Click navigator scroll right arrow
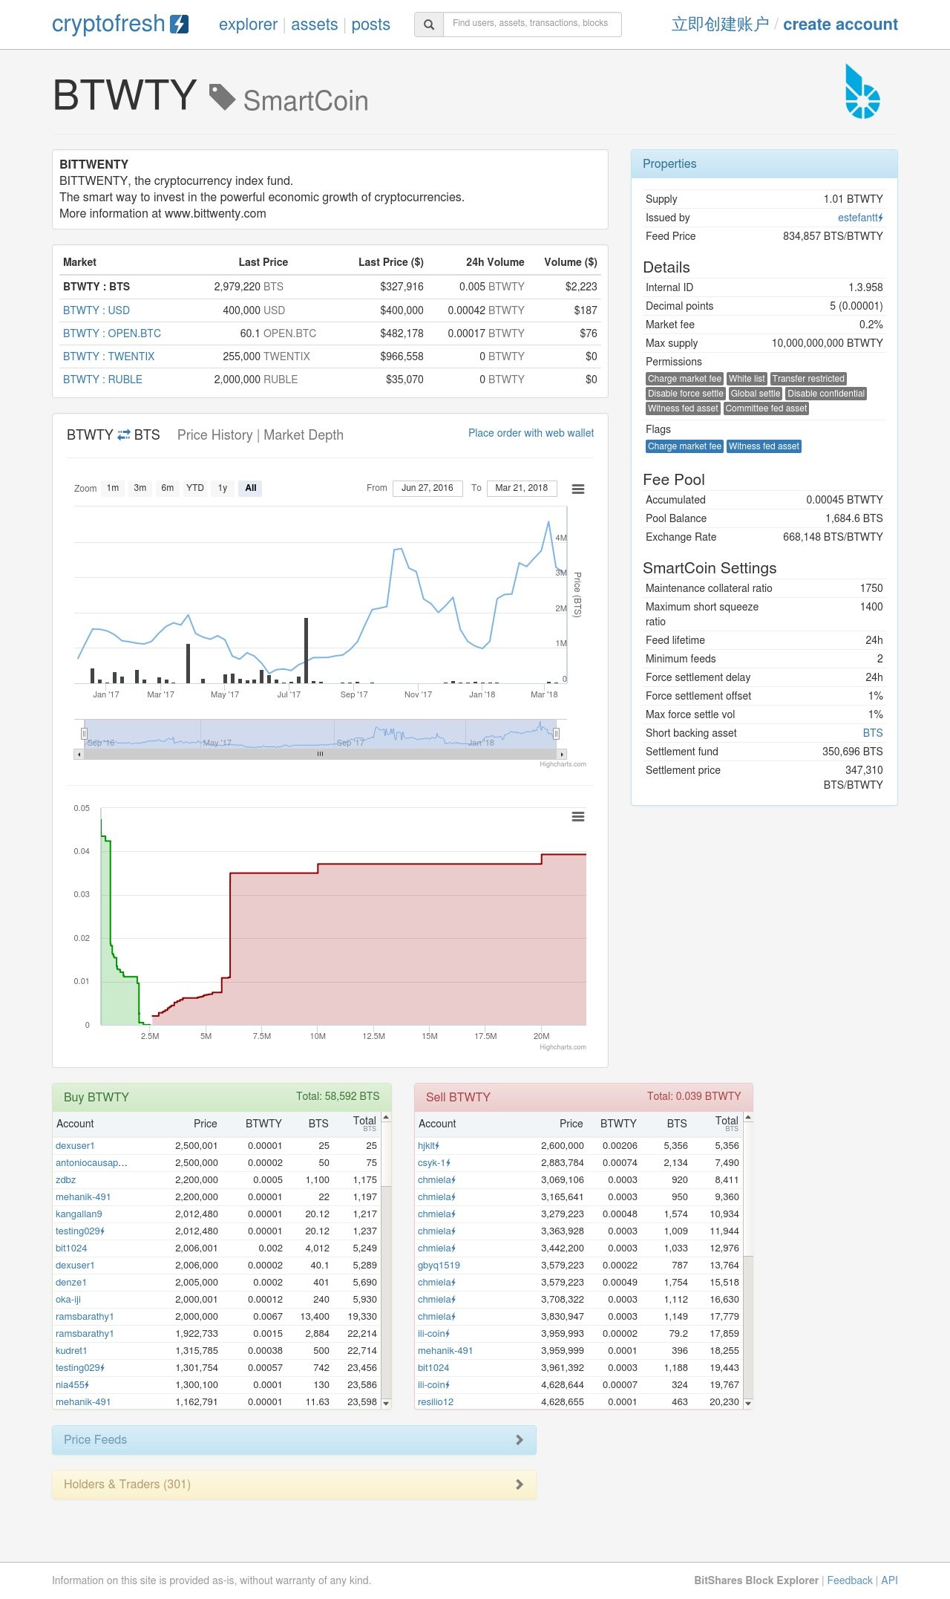 click(x=562, y=754)
